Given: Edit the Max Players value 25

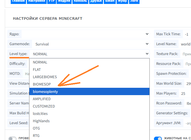Looking at the screenshot, I should 185,93.
